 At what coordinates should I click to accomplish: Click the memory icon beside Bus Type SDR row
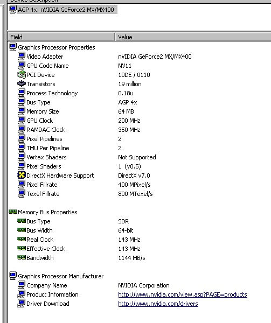[22, 221]
